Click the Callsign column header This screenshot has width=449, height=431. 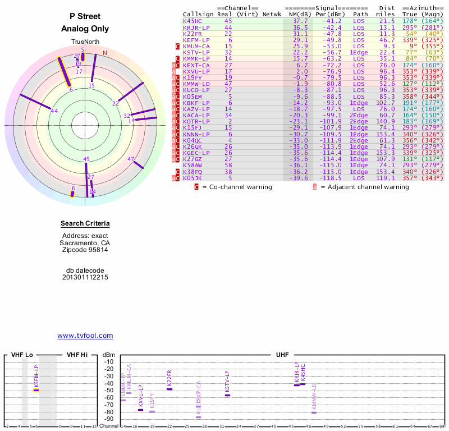(x=196, y=14)
